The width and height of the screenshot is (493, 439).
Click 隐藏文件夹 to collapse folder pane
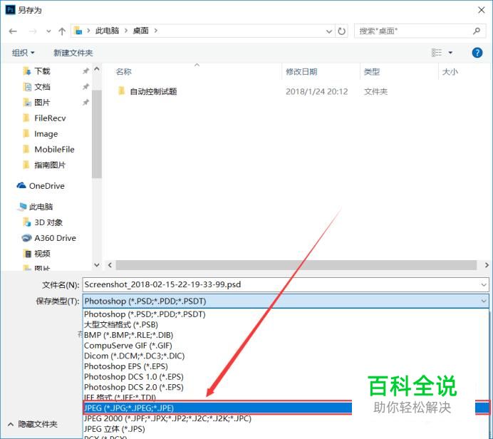(33, 424)
